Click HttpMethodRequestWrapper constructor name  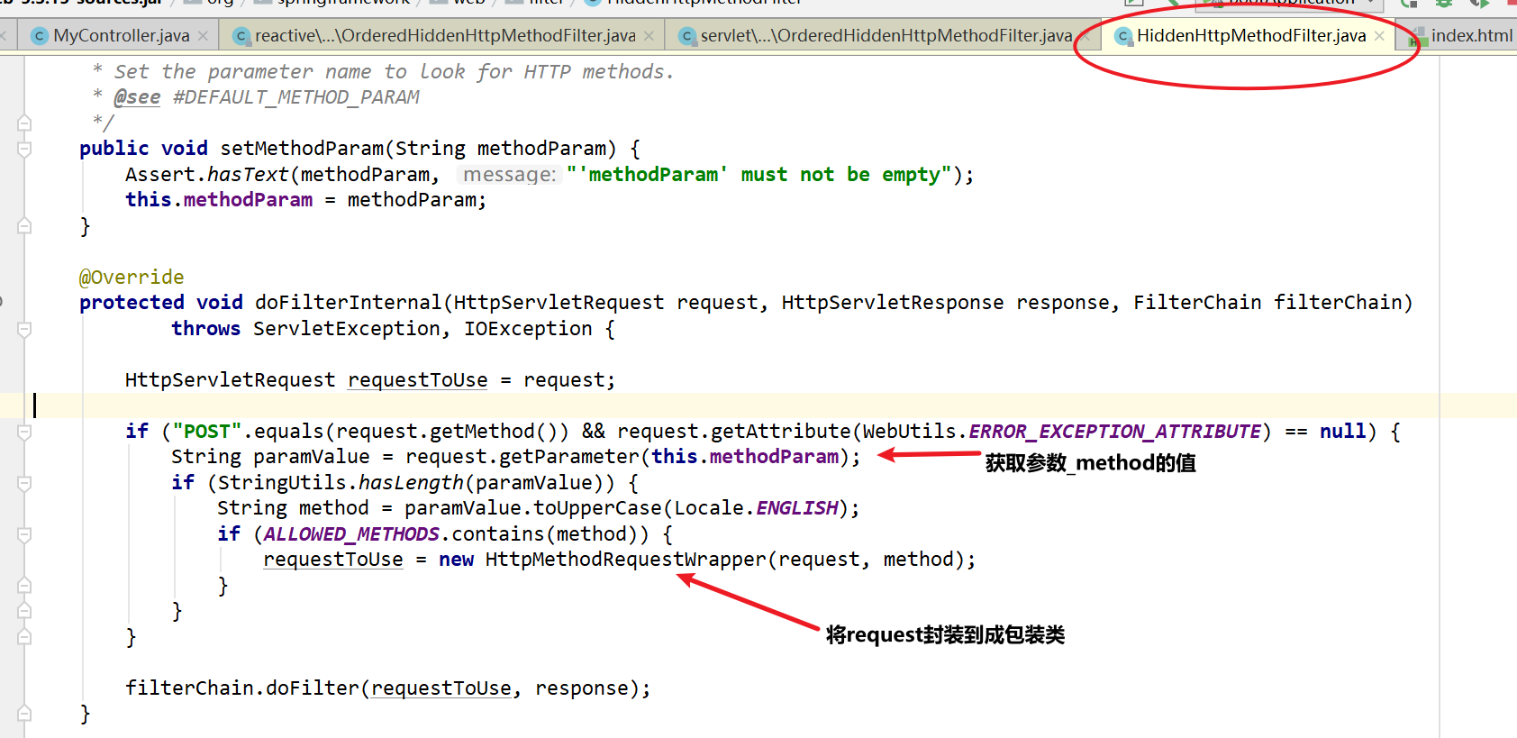626,560
